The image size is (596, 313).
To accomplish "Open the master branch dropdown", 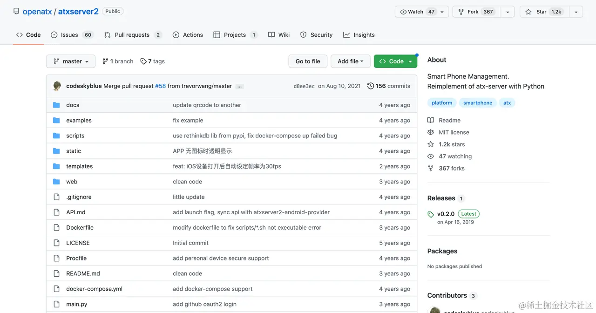I will pos(71,61).
